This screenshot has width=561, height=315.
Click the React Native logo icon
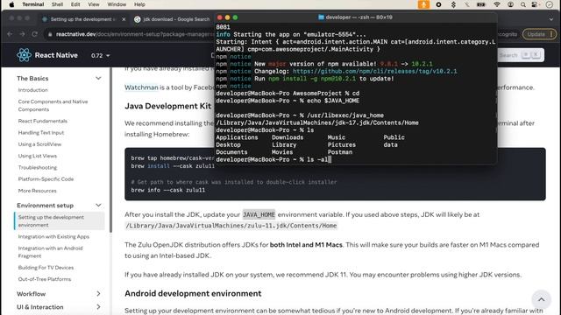coord(24,55)
